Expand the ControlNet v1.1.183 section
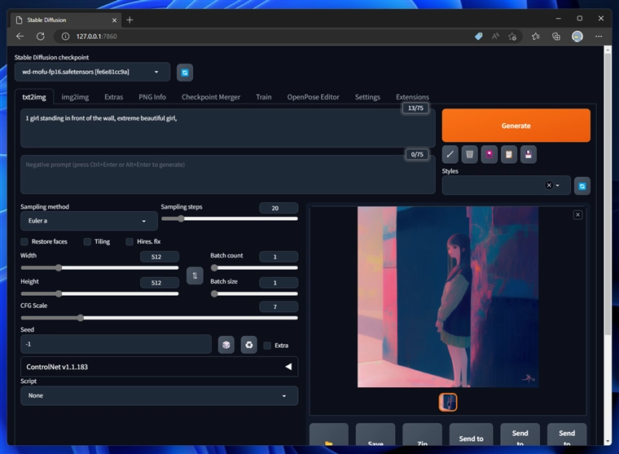619x454 pixels. (159, 367)
